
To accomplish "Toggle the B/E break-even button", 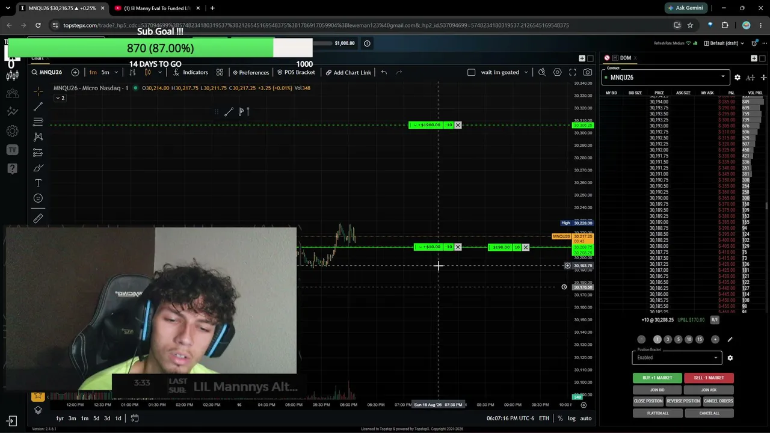I will tap(715, 320).
